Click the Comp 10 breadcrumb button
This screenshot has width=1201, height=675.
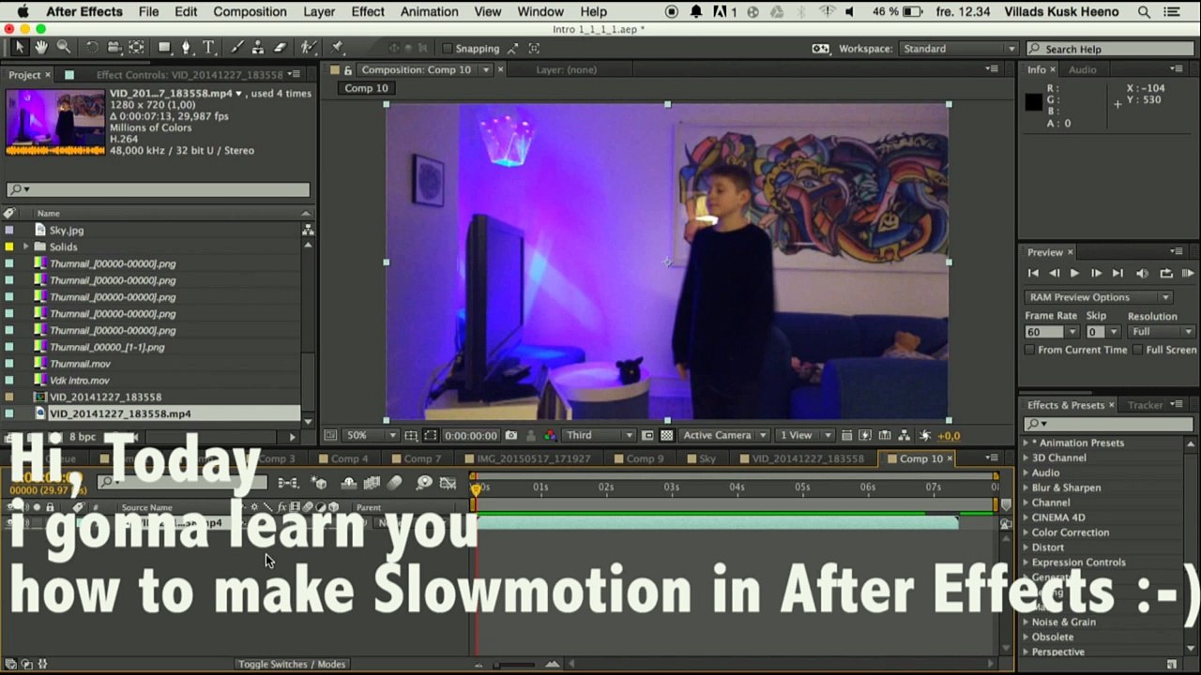pyautogui.click(x=366, y=88)
